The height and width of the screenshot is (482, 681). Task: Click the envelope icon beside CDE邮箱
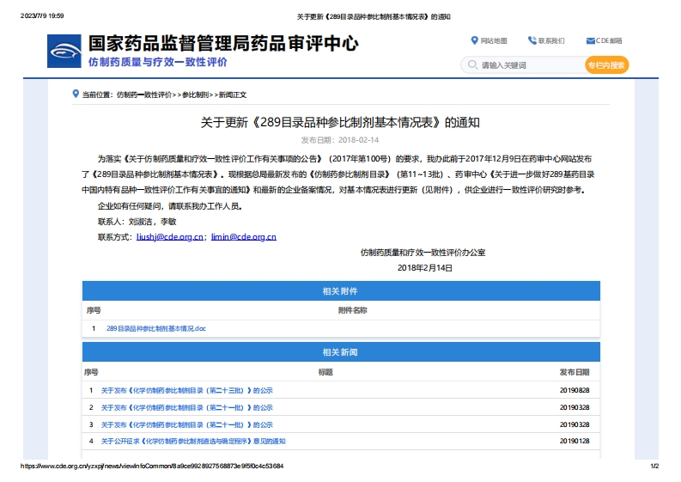[x=590, y=40]
